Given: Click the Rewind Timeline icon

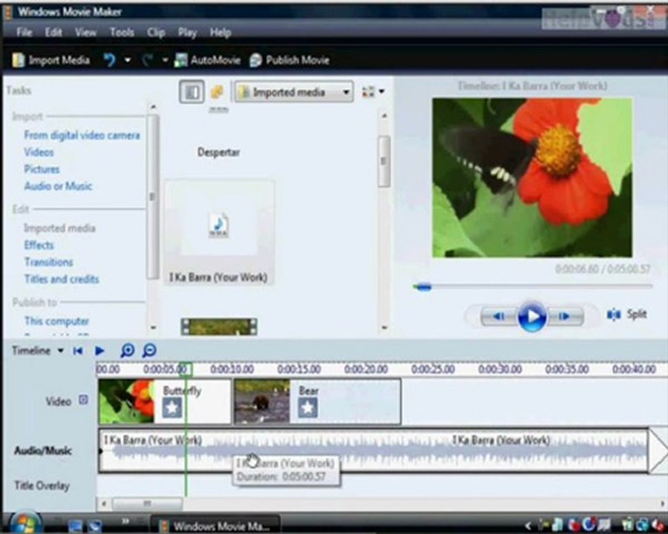Looking at the screenshot, I should 77,351.
